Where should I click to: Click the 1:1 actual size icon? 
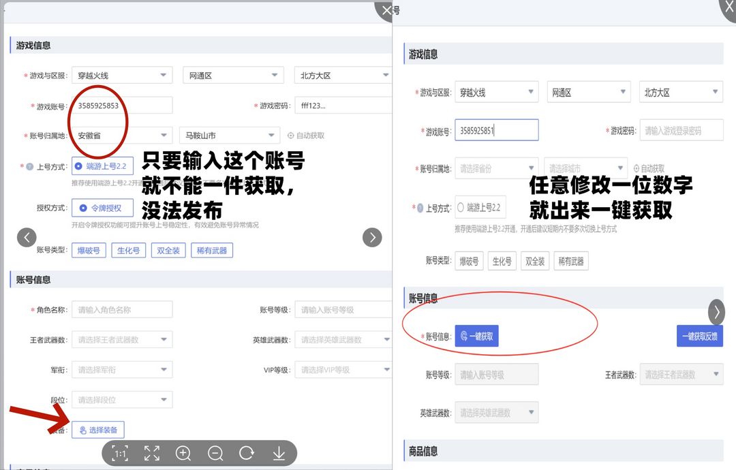click(x=121, y=454)
